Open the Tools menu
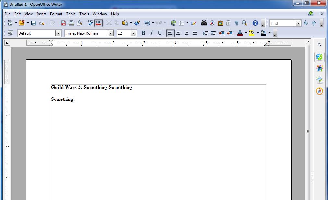 pyautogui.click(x=84, y=14)
